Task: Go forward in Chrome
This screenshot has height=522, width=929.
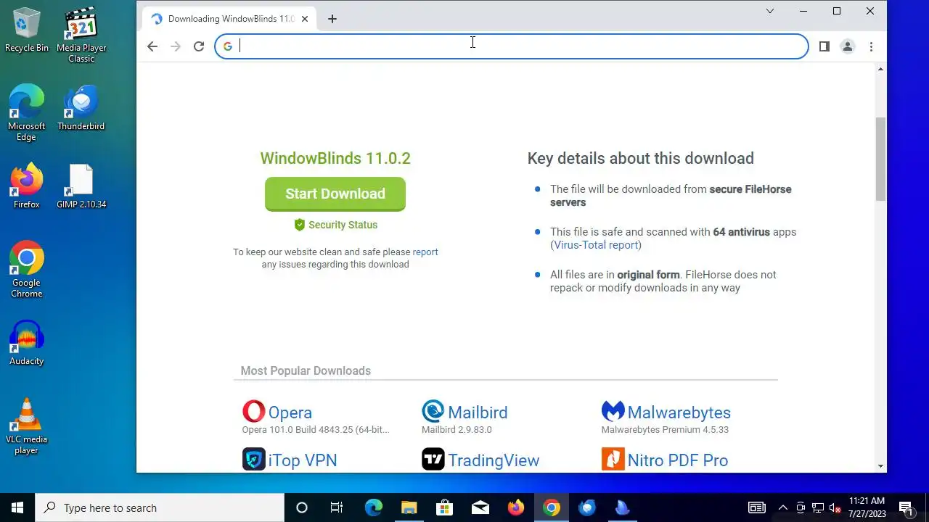Action: pos(175,46)
